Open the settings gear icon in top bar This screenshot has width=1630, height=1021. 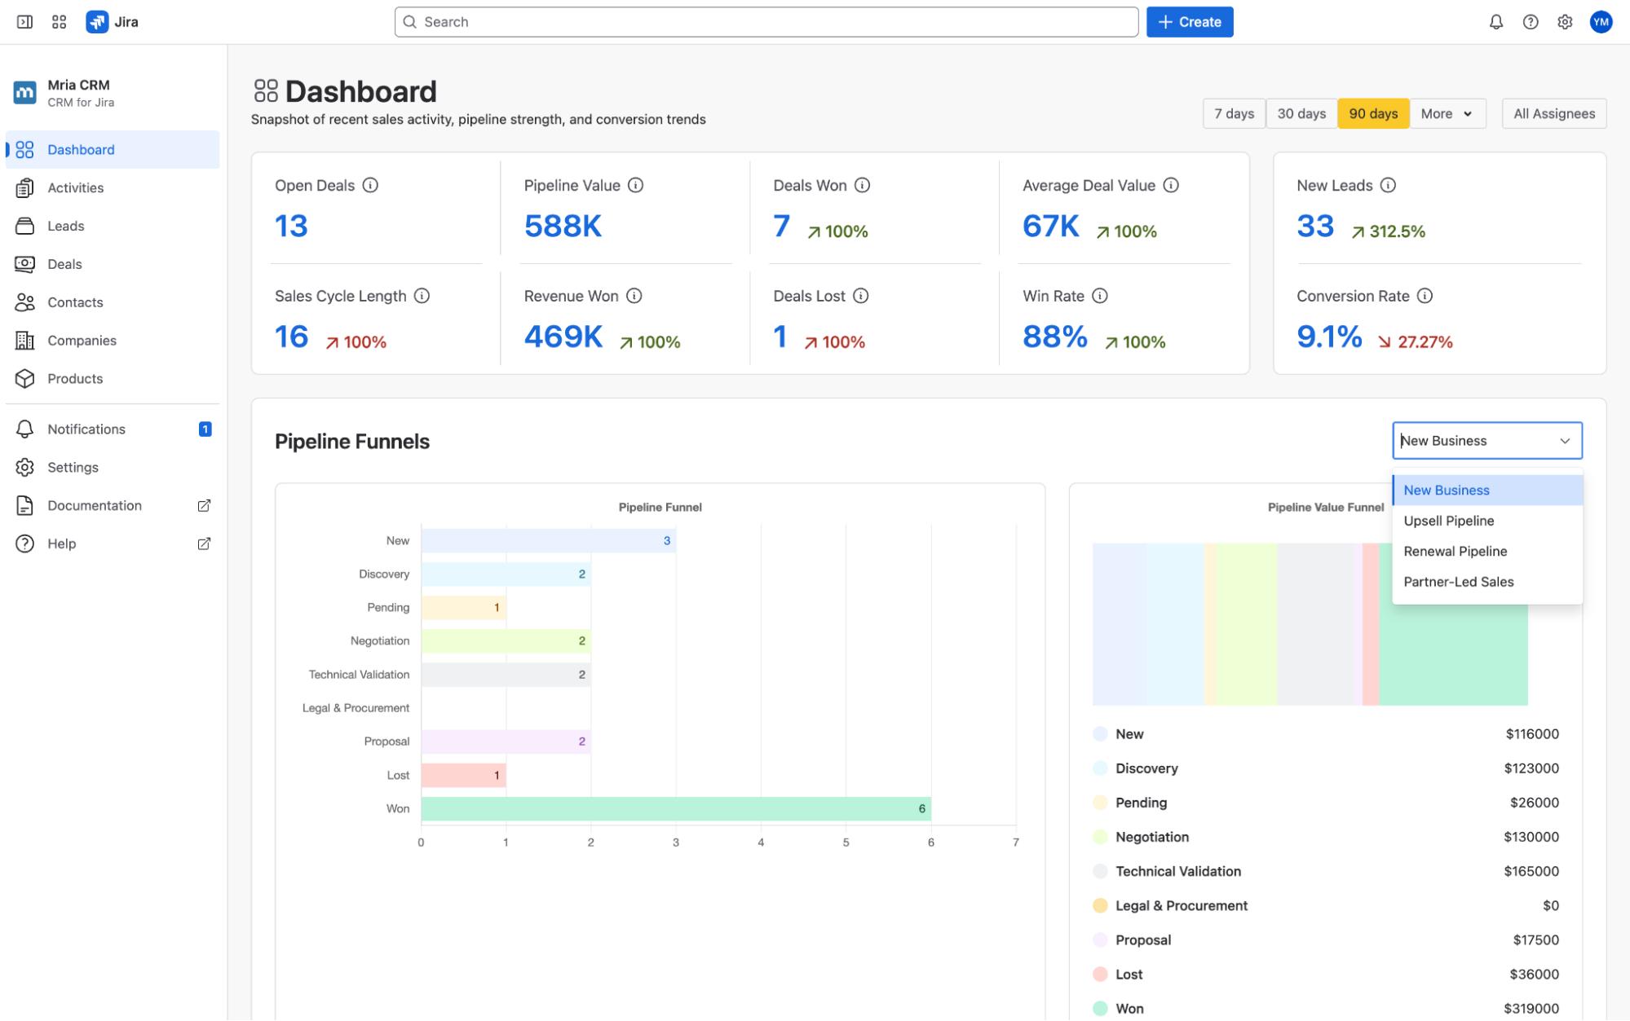(x=1565, y=22)
